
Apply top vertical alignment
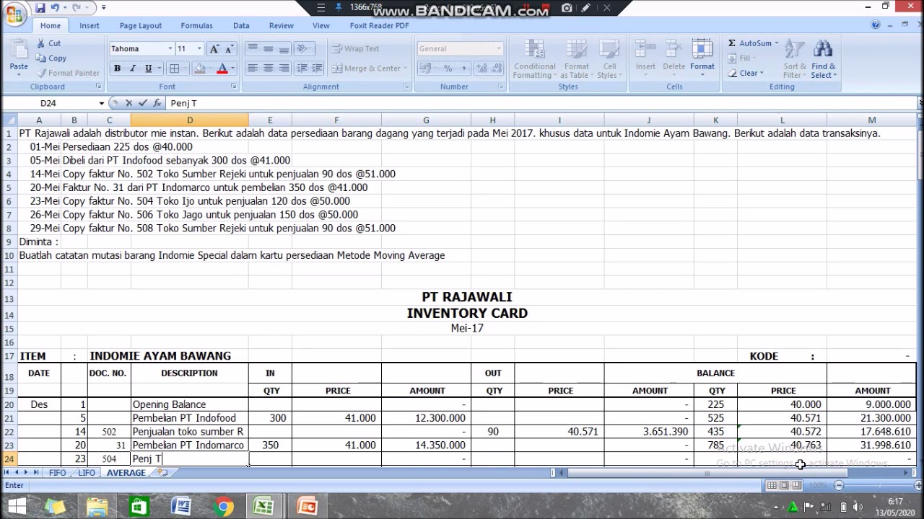(252, 49)
